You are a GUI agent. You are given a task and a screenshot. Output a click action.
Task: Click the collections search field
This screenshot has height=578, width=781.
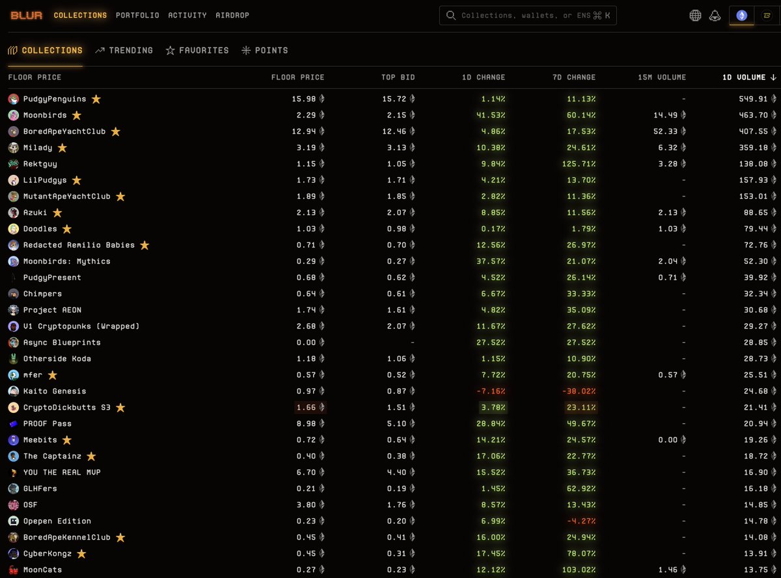pyautogui.click(x=528, y=16)
